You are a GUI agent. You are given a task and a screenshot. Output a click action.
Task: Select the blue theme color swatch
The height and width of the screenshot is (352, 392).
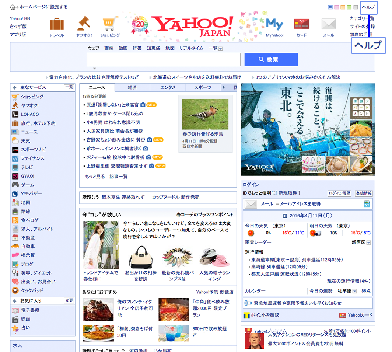[330, 7]
